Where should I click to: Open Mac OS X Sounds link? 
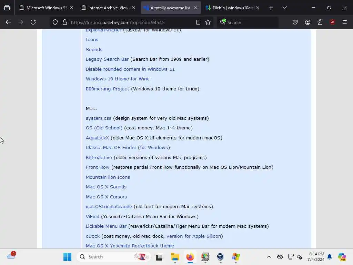tap(106, 187)
